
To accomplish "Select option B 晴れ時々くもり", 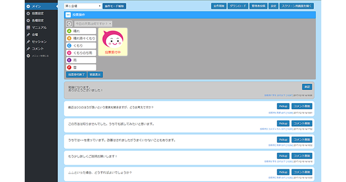I will (81, 39).
